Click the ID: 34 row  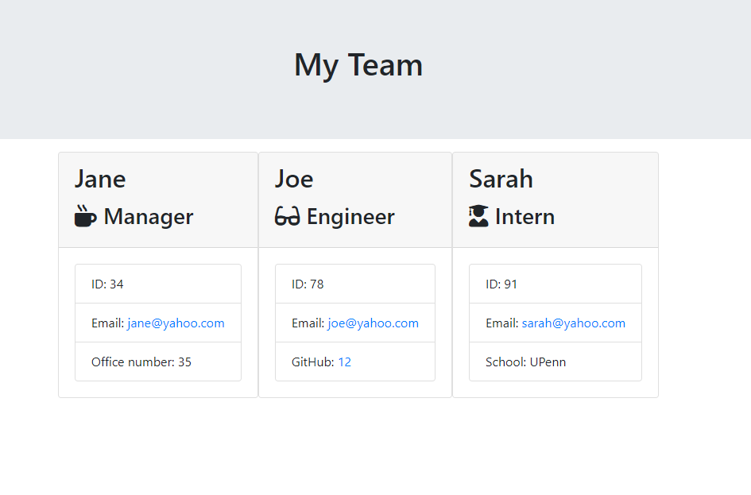(x=158, y=284)
